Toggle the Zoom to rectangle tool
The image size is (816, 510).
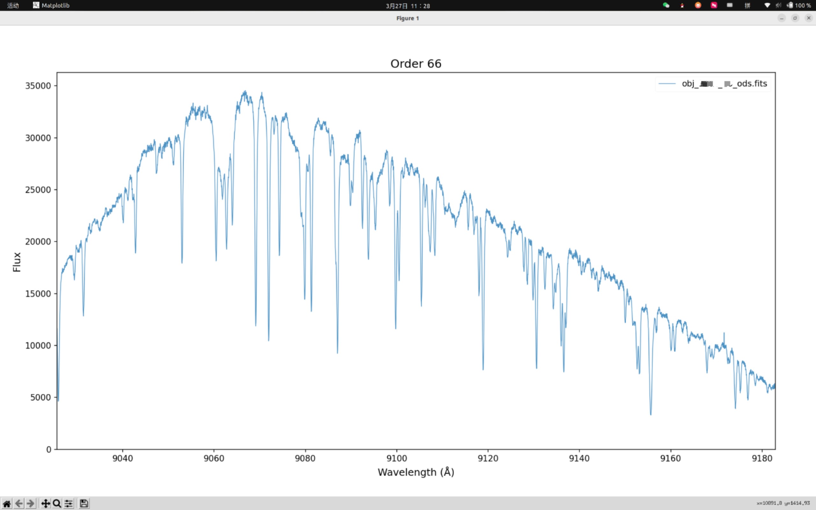(x=57, y=504)
